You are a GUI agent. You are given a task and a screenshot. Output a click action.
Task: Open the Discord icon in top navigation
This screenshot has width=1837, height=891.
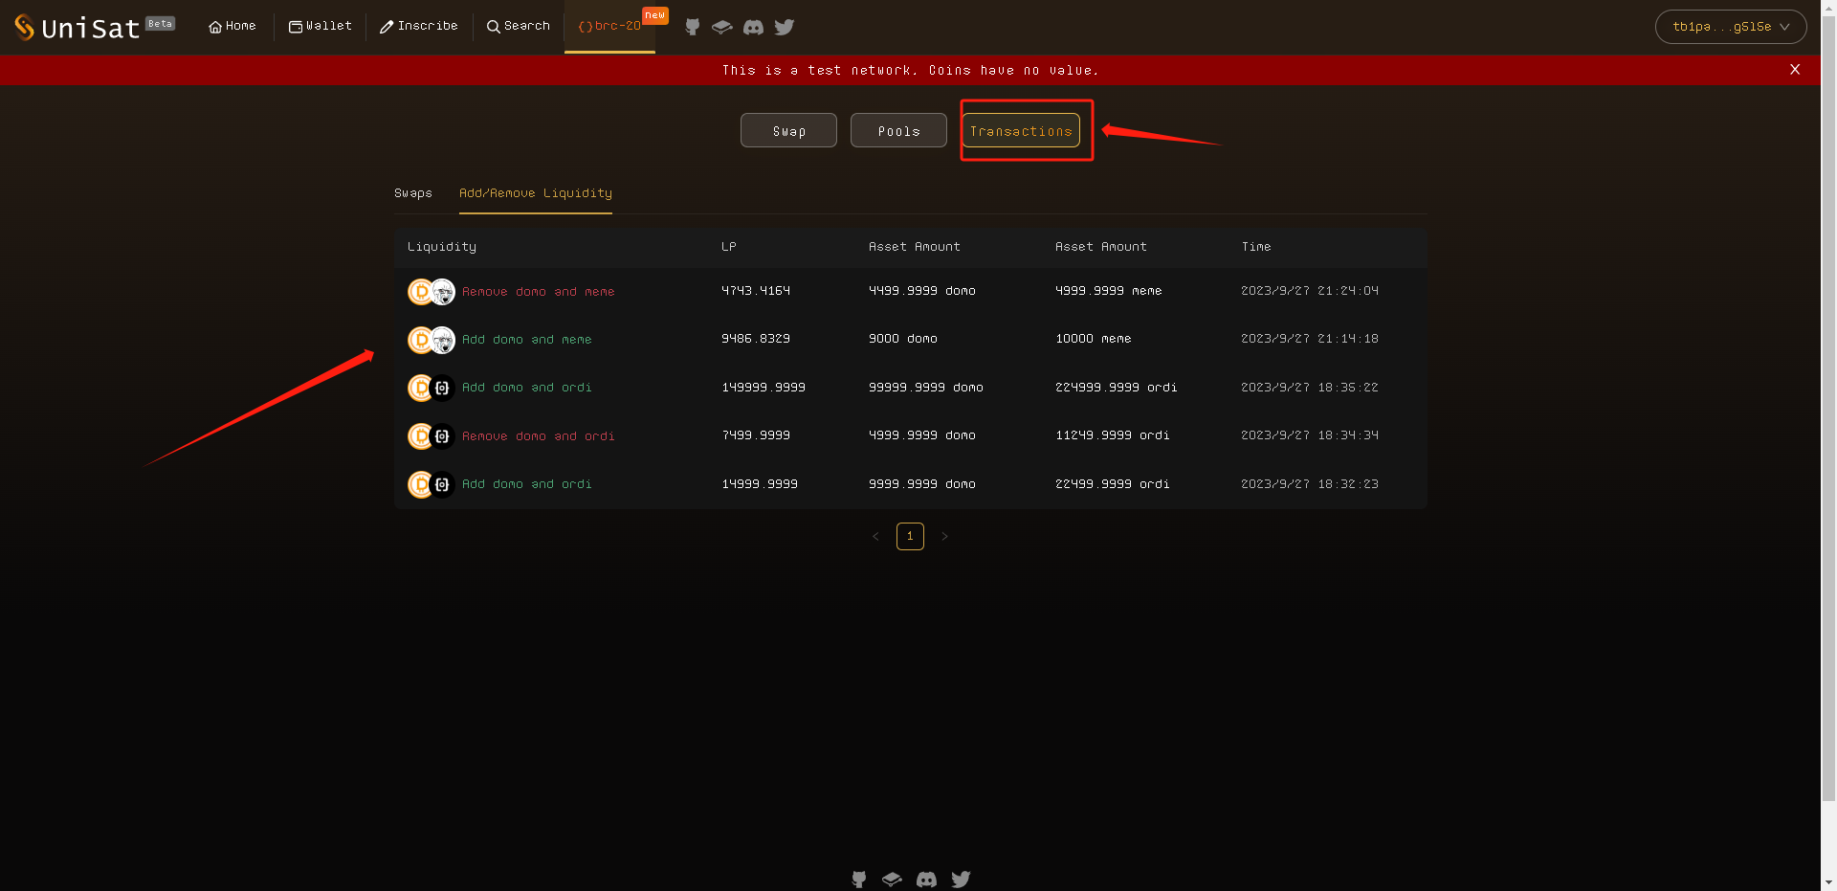pyautogui.click(x=753, y=27)
